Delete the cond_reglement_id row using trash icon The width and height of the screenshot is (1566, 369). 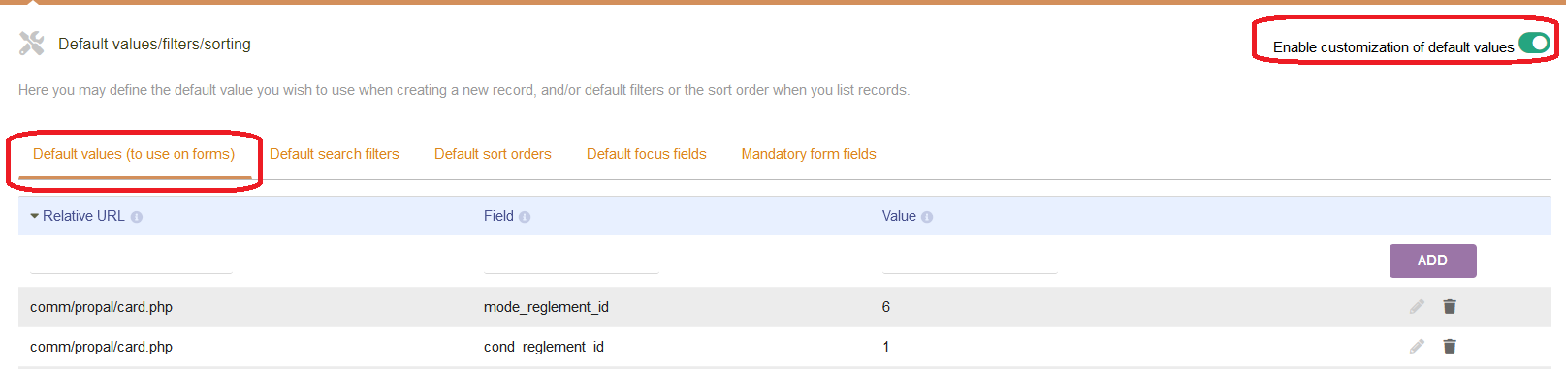1450,347
